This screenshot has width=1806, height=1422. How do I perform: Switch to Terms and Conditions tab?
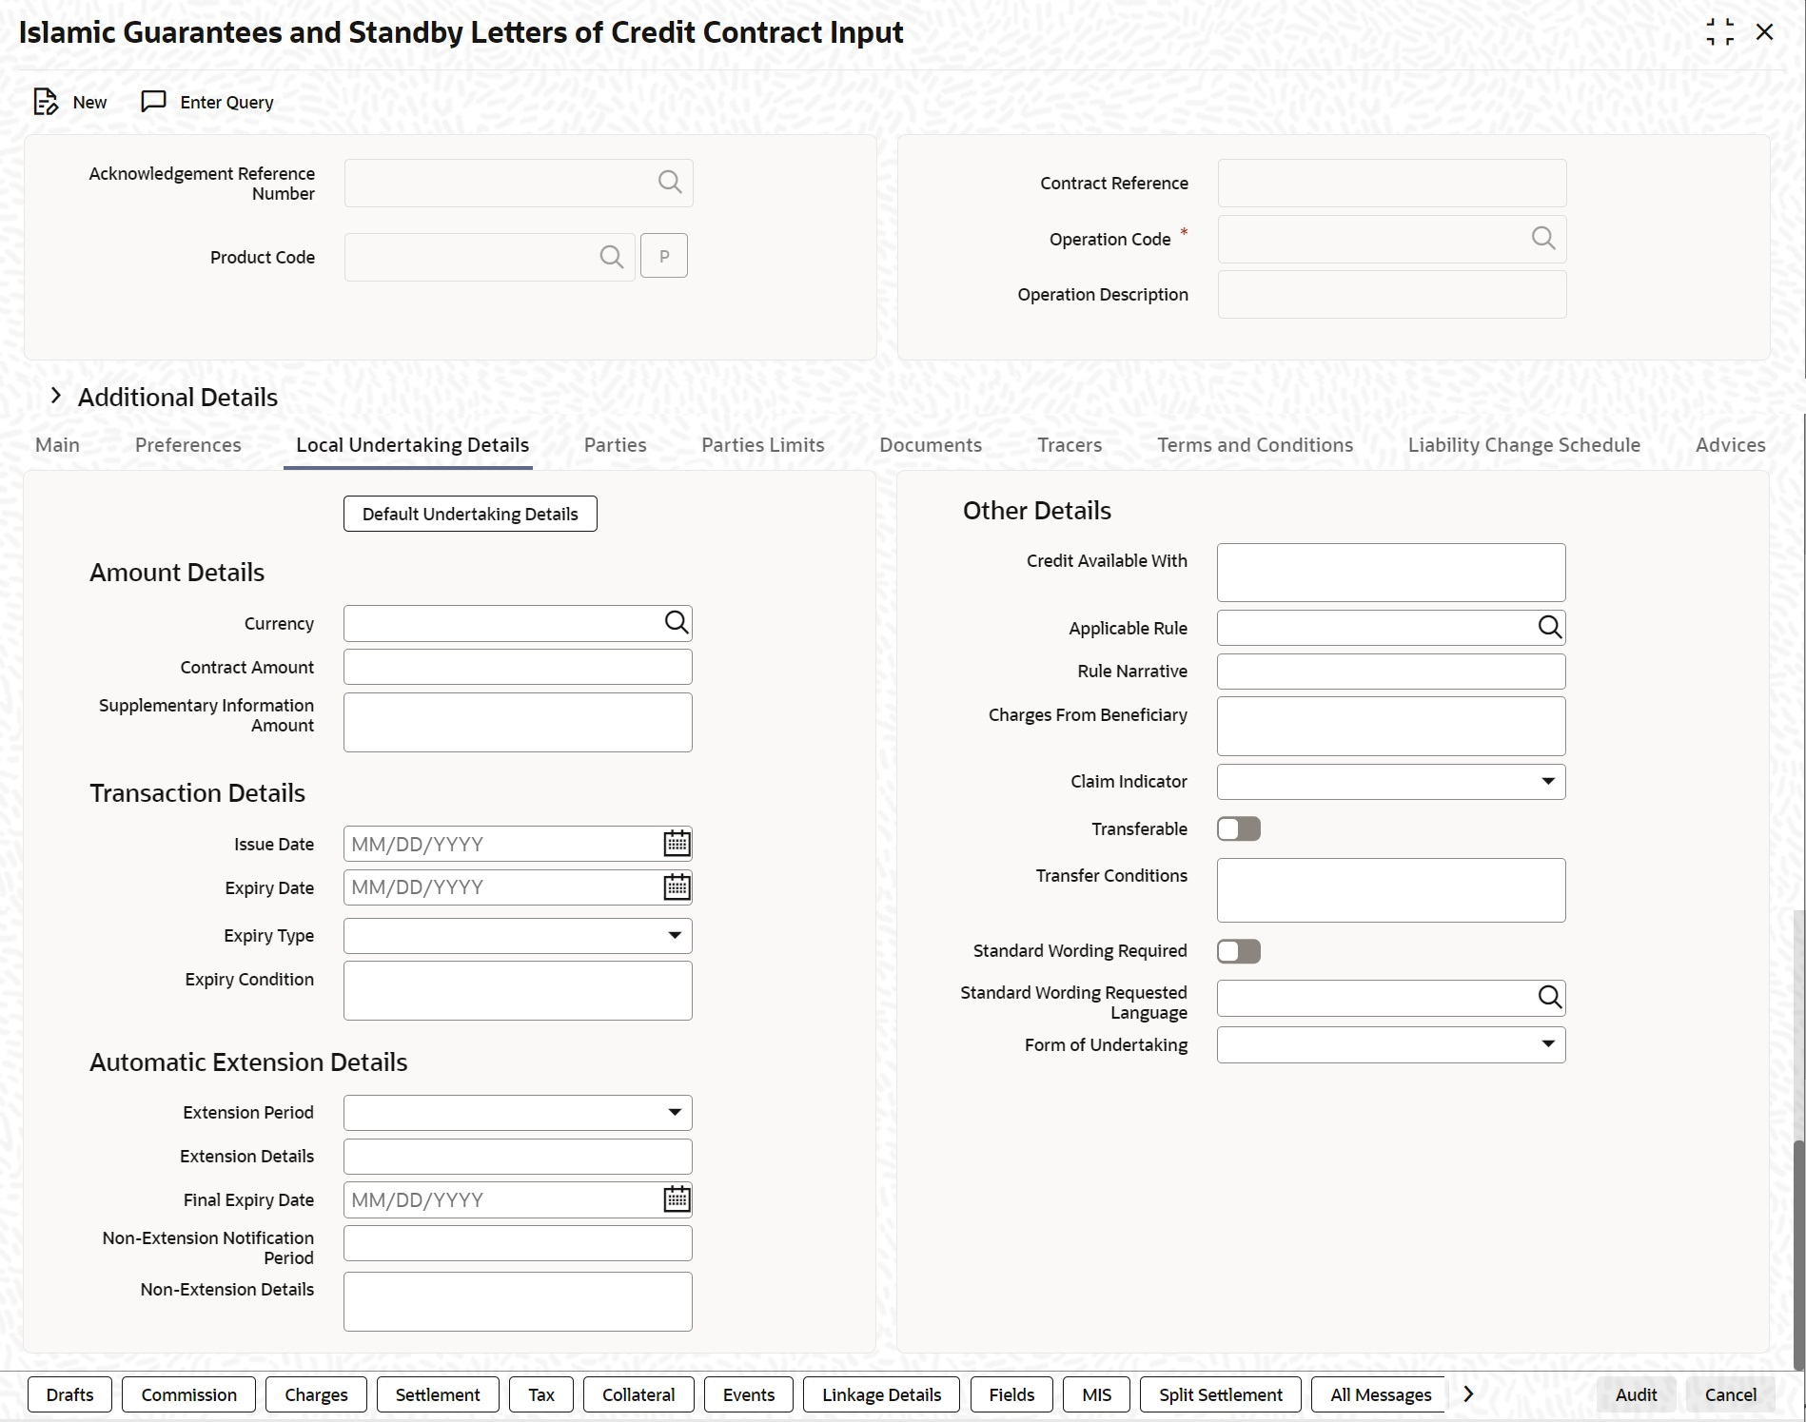(1255, 445)
